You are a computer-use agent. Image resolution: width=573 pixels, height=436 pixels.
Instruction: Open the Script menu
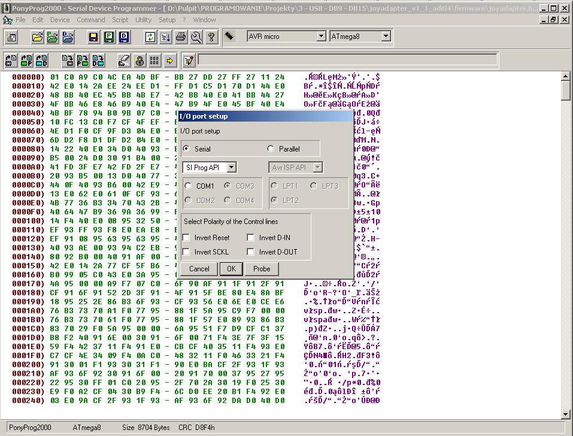click(x=120, y=20)
